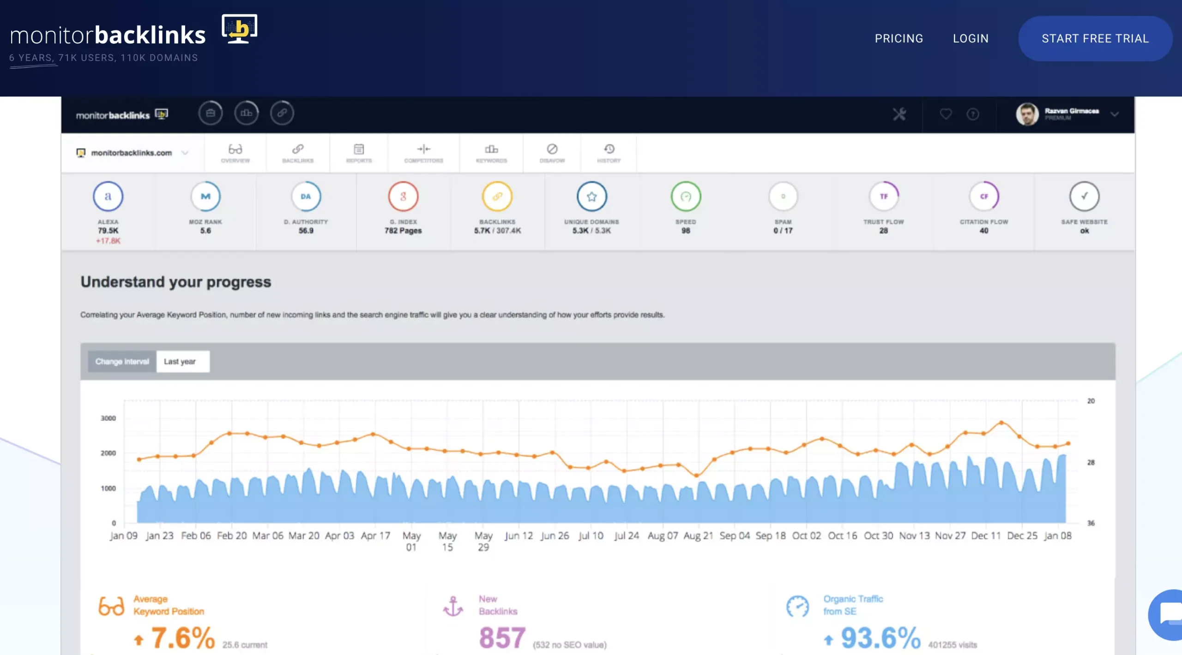Click the '6 YEARS, 71K USERS, 110K DOMAINS' tagline

click(x=104, y=58)
